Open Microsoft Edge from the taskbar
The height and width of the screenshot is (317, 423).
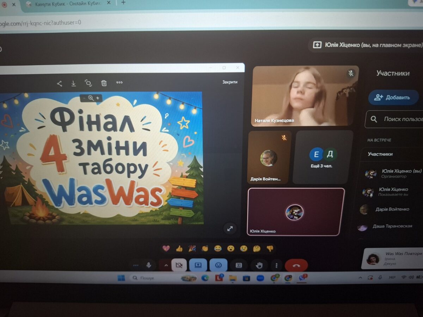[205, 278]
